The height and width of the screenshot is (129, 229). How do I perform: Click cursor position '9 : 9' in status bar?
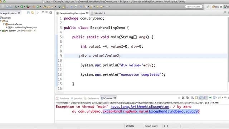(166, 126)
